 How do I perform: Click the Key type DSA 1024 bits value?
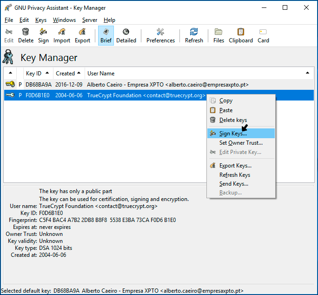[56, 248]
